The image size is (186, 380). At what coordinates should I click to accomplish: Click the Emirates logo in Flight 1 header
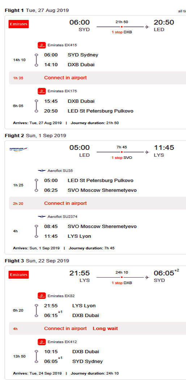click(19, 24)
